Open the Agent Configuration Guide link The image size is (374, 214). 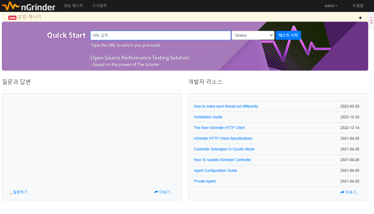point(216,171)
